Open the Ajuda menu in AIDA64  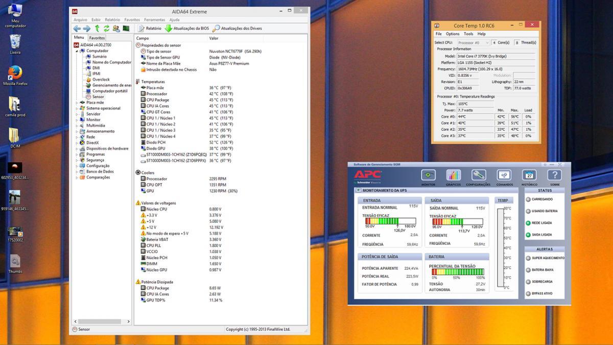(174, 20)
